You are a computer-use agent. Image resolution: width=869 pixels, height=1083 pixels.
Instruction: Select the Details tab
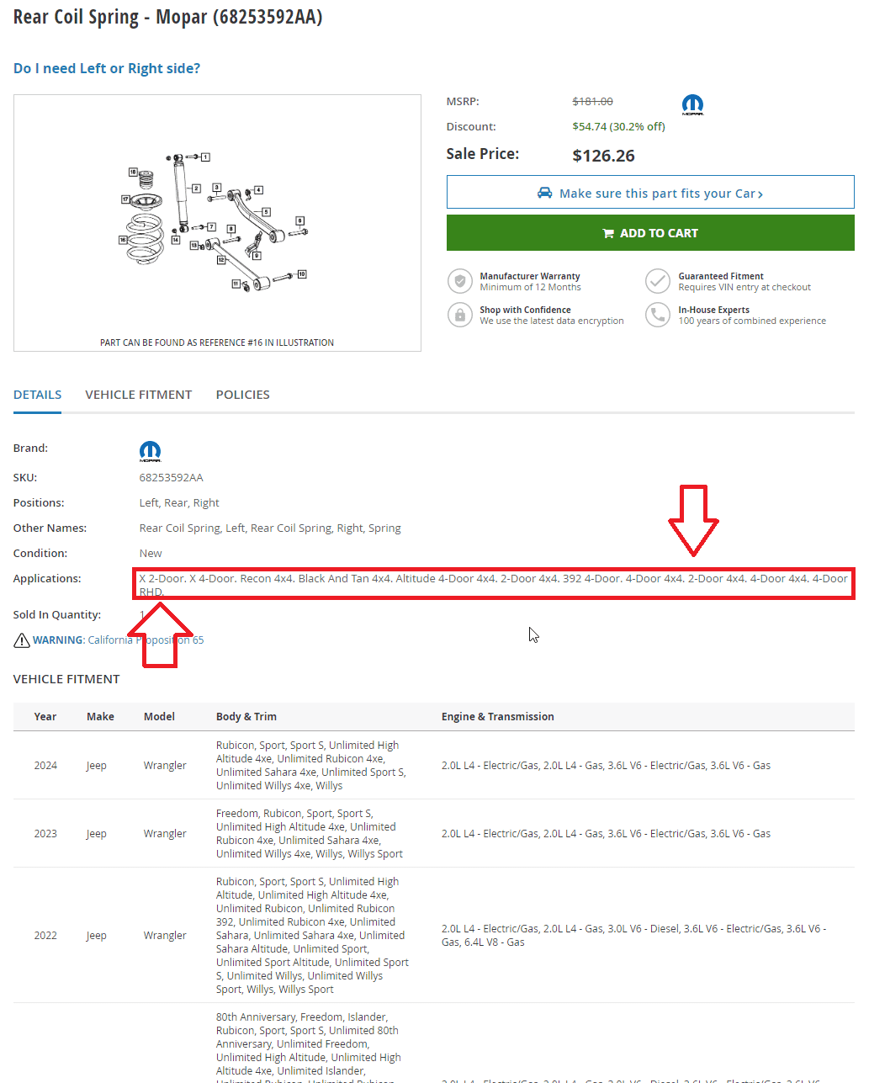(38, 395)
